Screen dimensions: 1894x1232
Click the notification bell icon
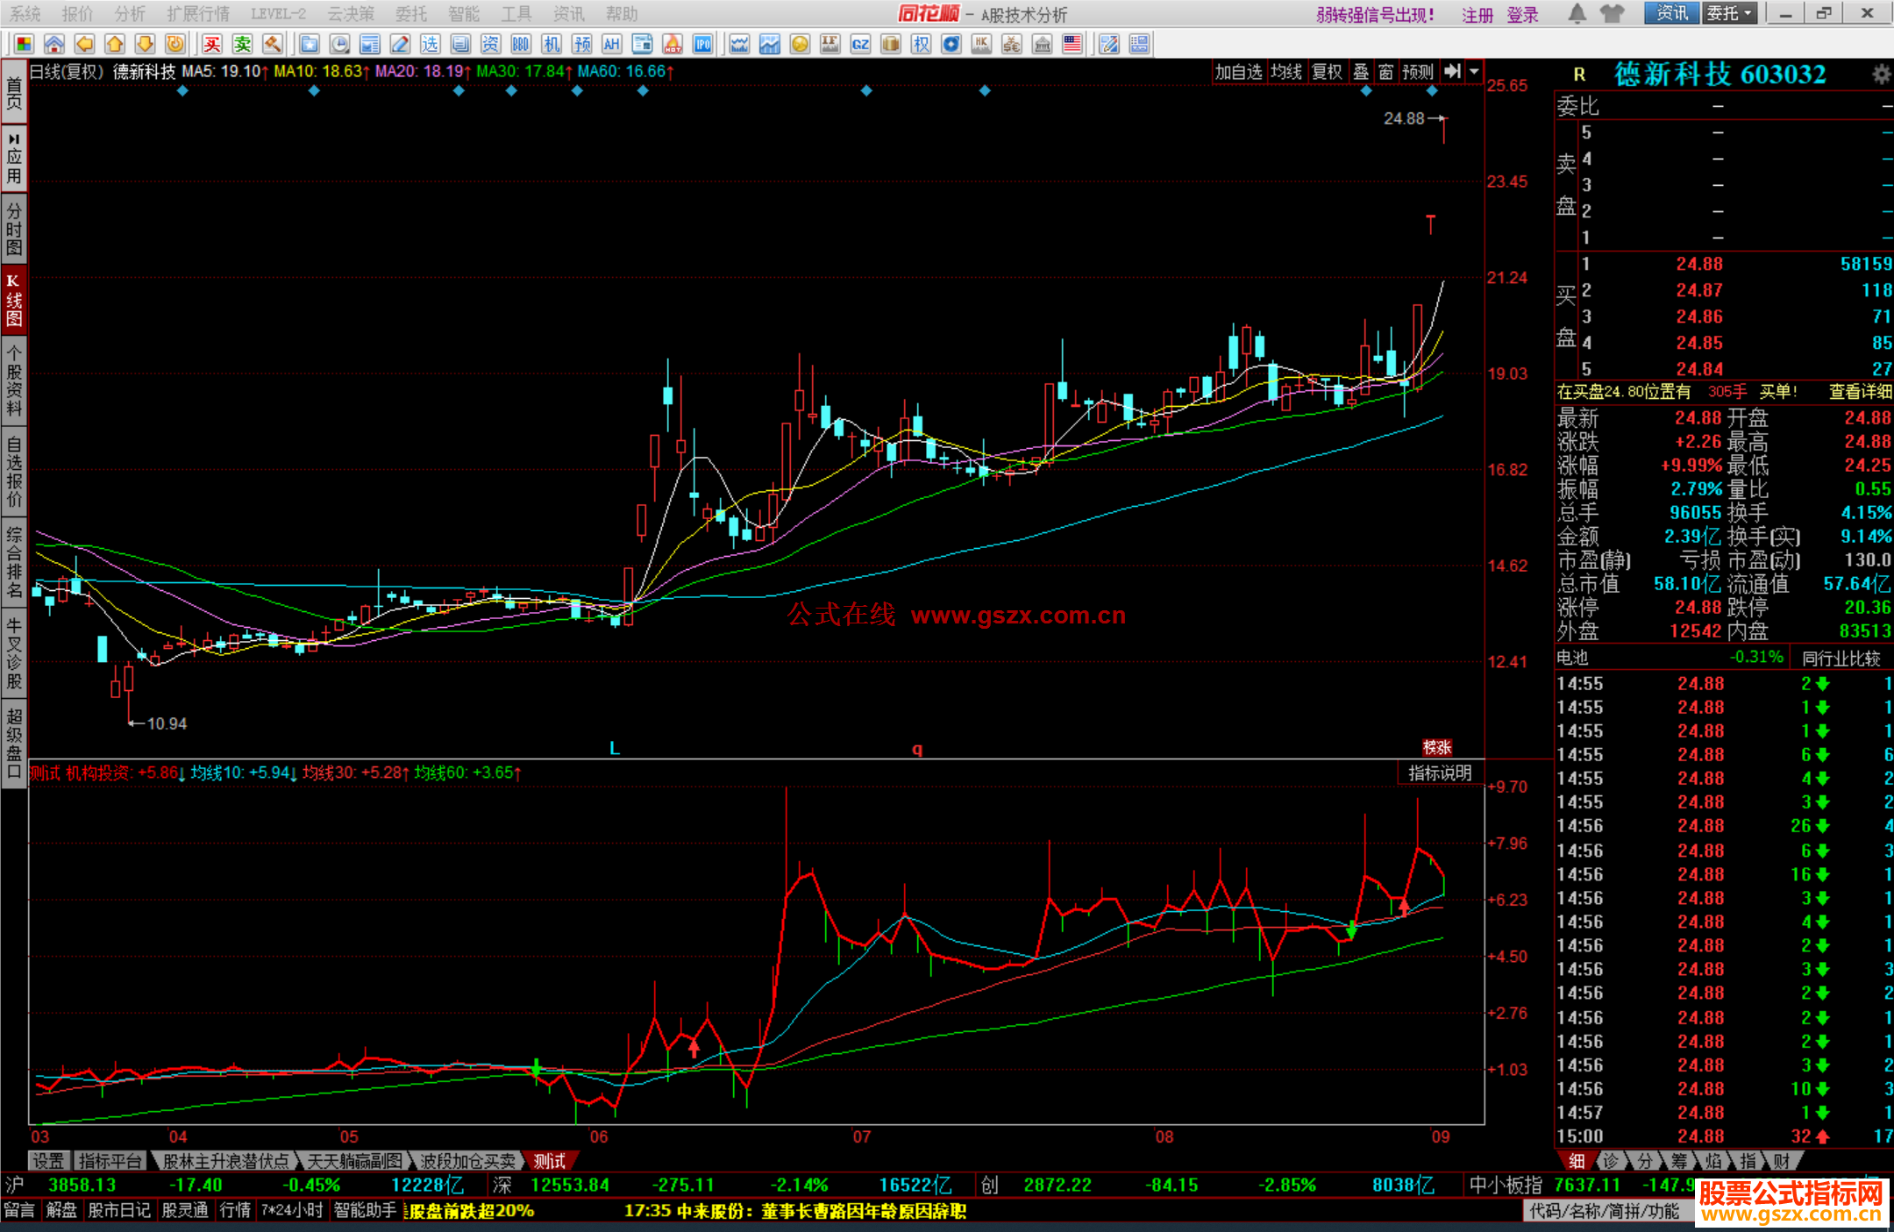click(x=1577, y=13)
